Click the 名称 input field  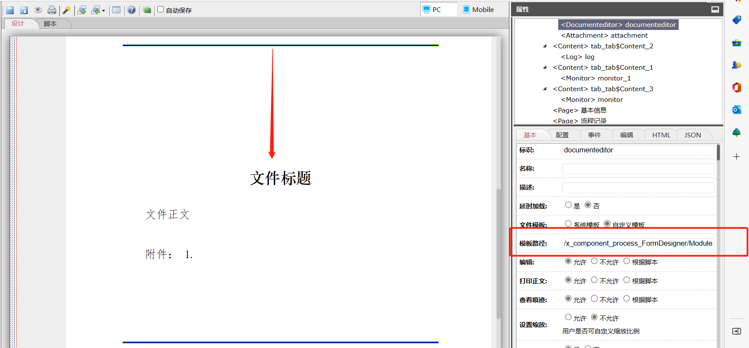(x=638, y=169)
